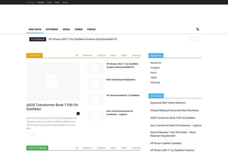Open Akademik category in sidebar

tap(155, 63)
